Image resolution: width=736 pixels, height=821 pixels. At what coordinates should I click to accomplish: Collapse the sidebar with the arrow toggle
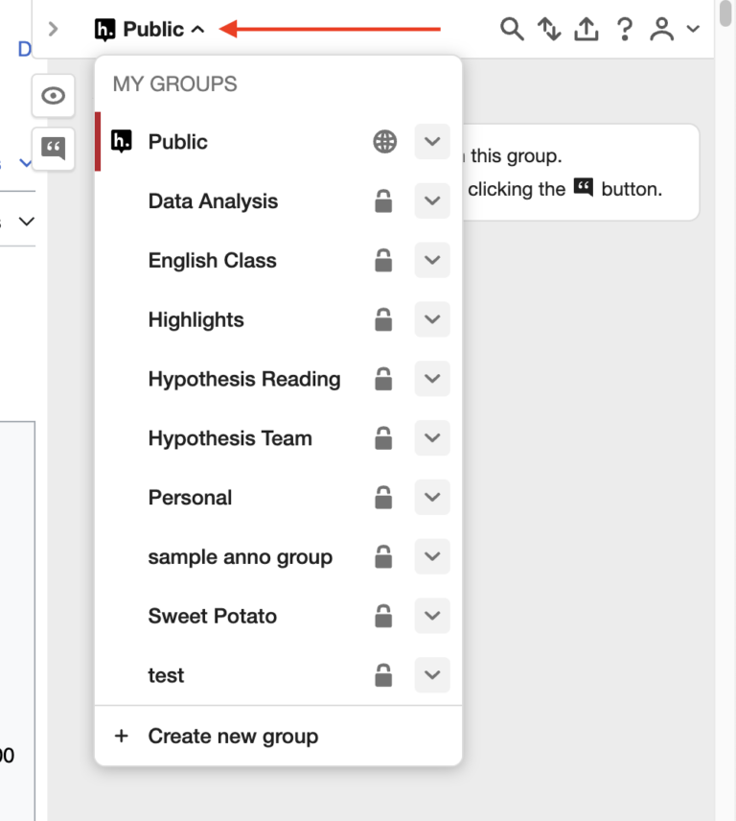click(x=53, y=29)
